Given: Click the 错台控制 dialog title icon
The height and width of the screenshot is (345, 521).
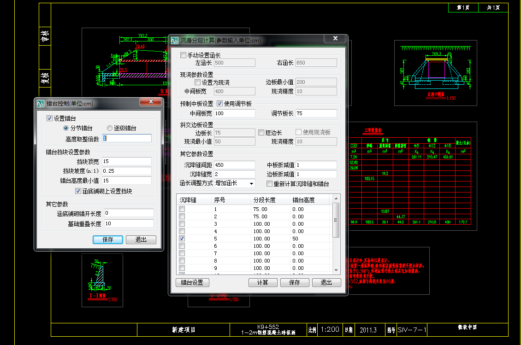Looking at the screenshot, I should 41,104.
